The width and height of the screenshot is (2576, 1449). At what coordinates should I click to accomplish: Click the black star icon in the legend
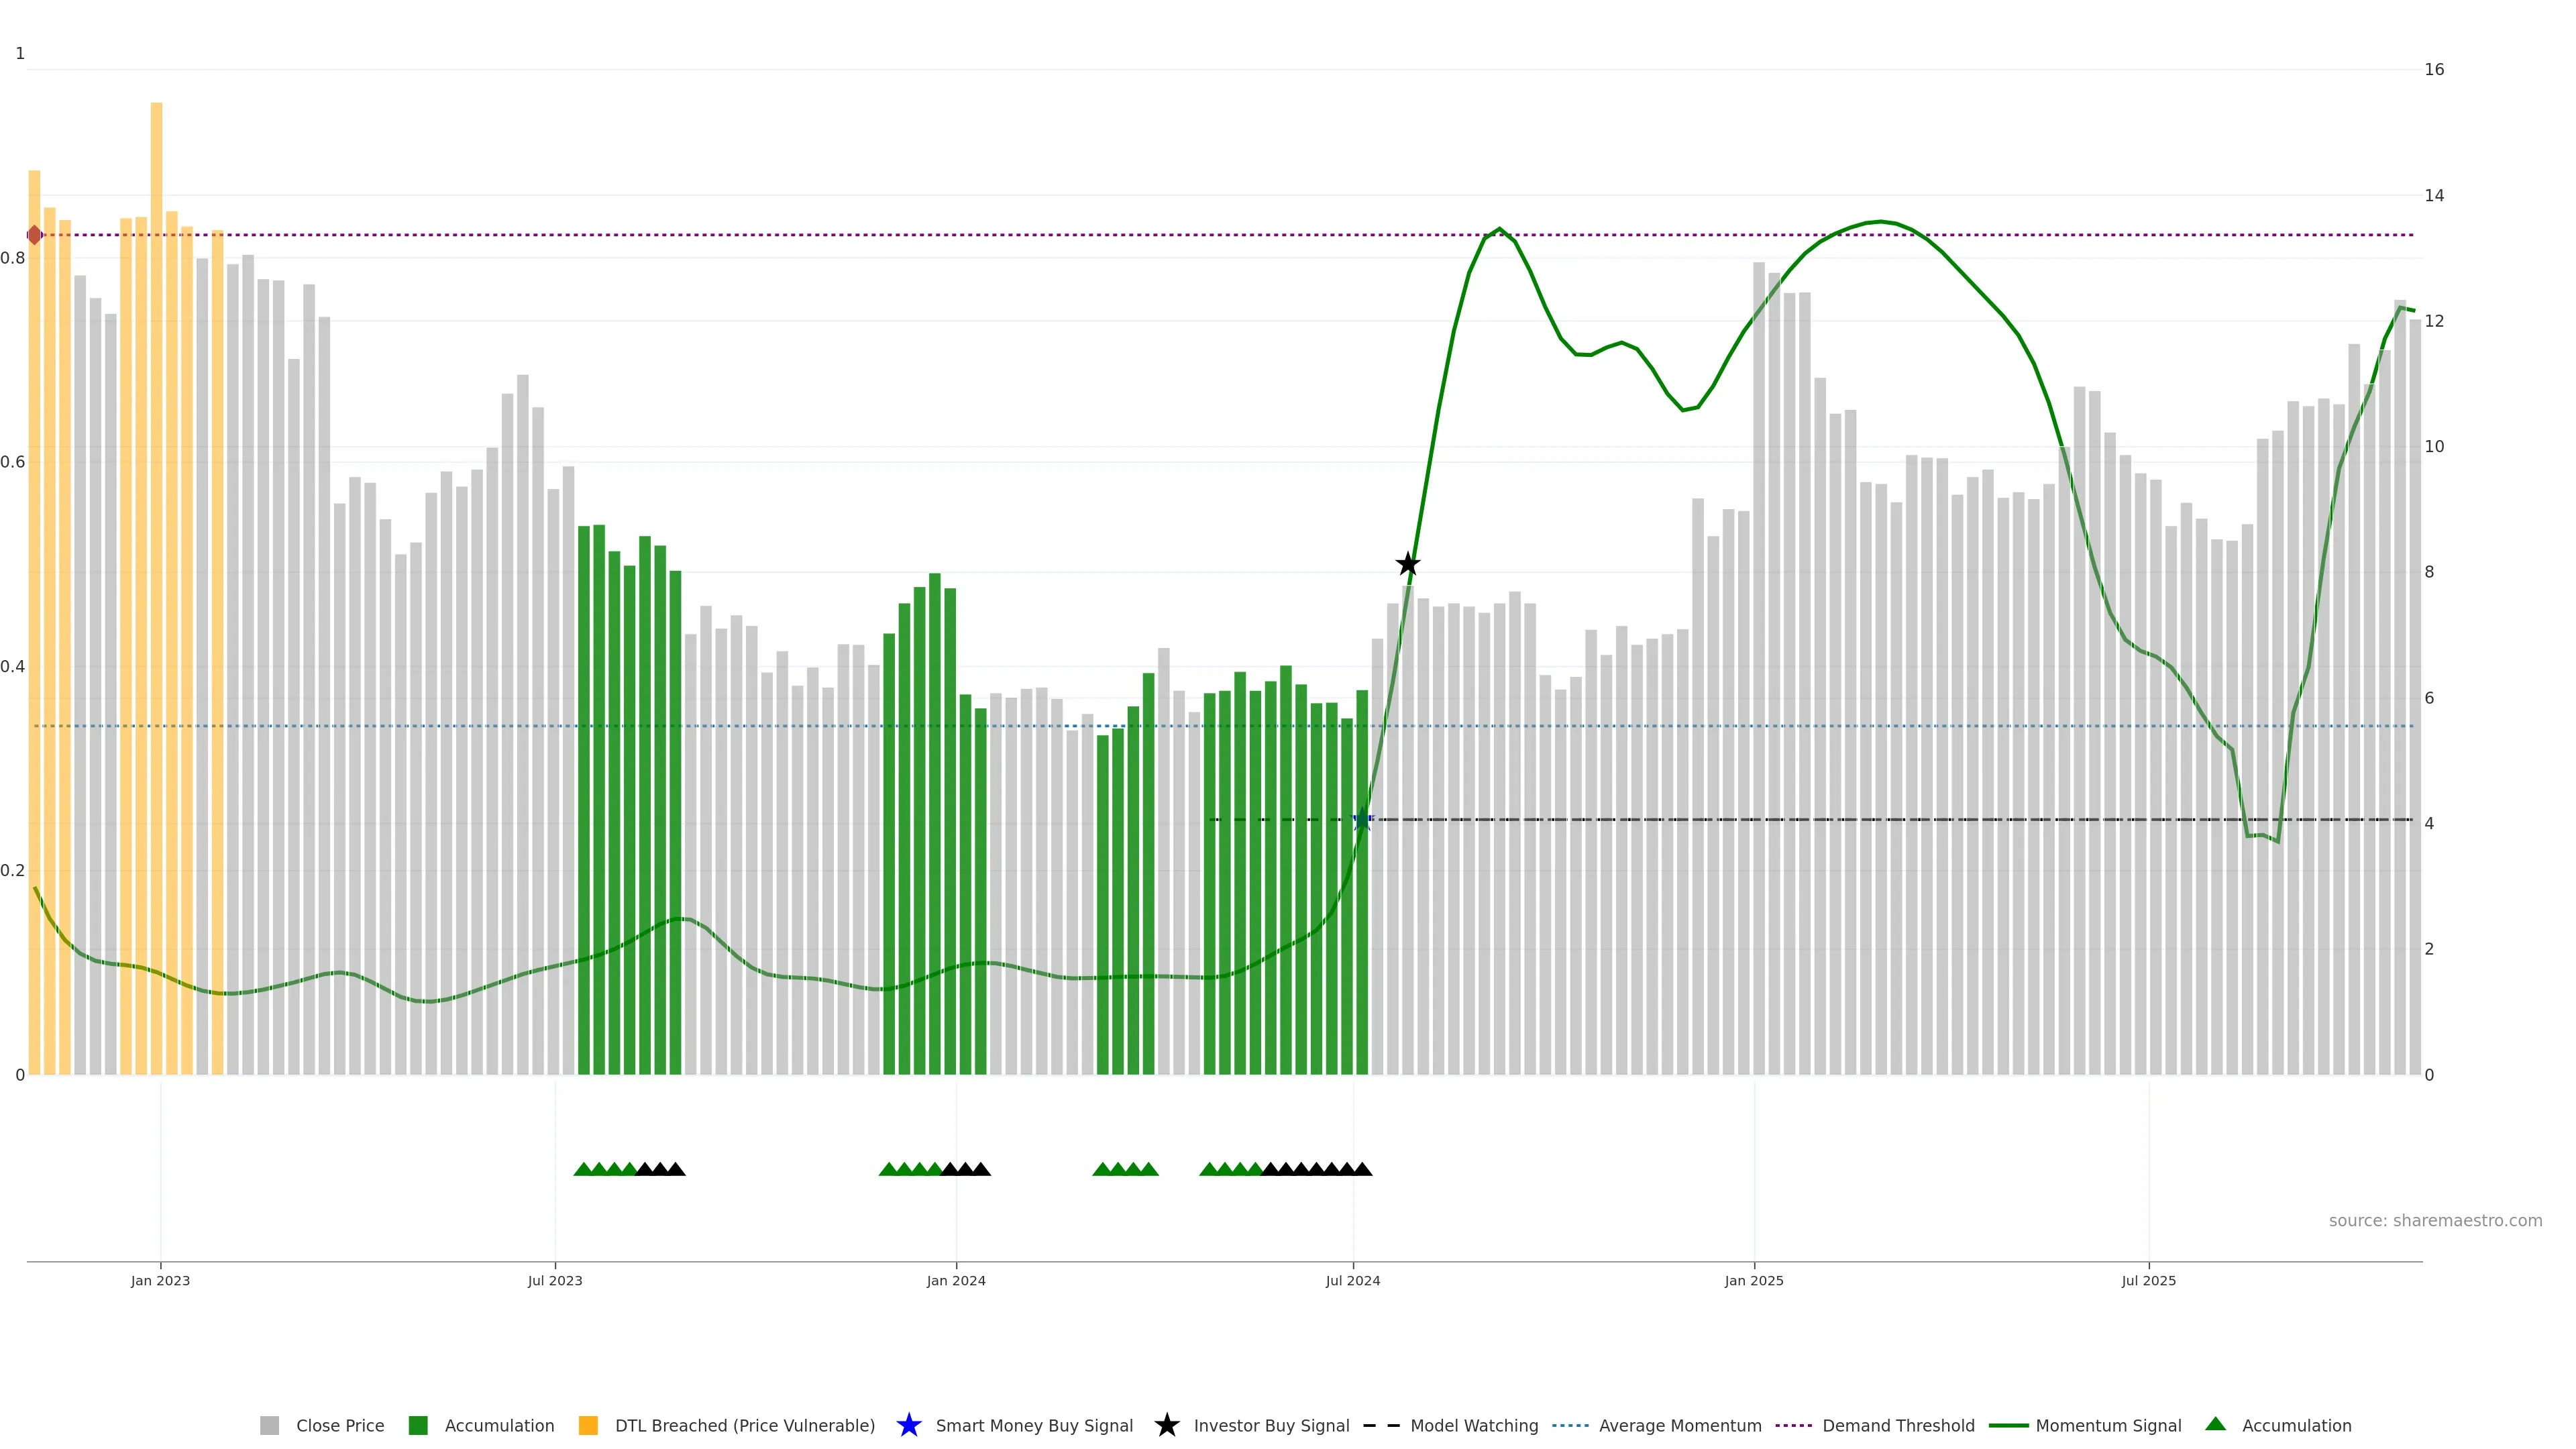click(x=1166, y=1425)
